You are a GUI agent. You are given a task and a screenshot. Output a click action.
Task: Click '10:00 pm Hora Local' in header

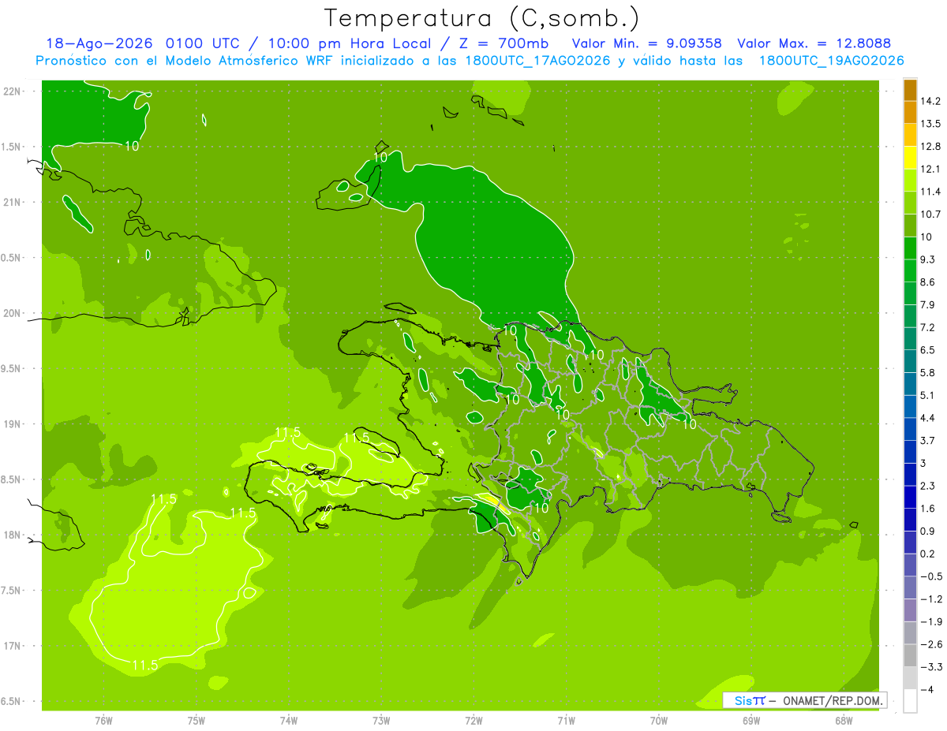pyautogui.click(x=350, y=43)
